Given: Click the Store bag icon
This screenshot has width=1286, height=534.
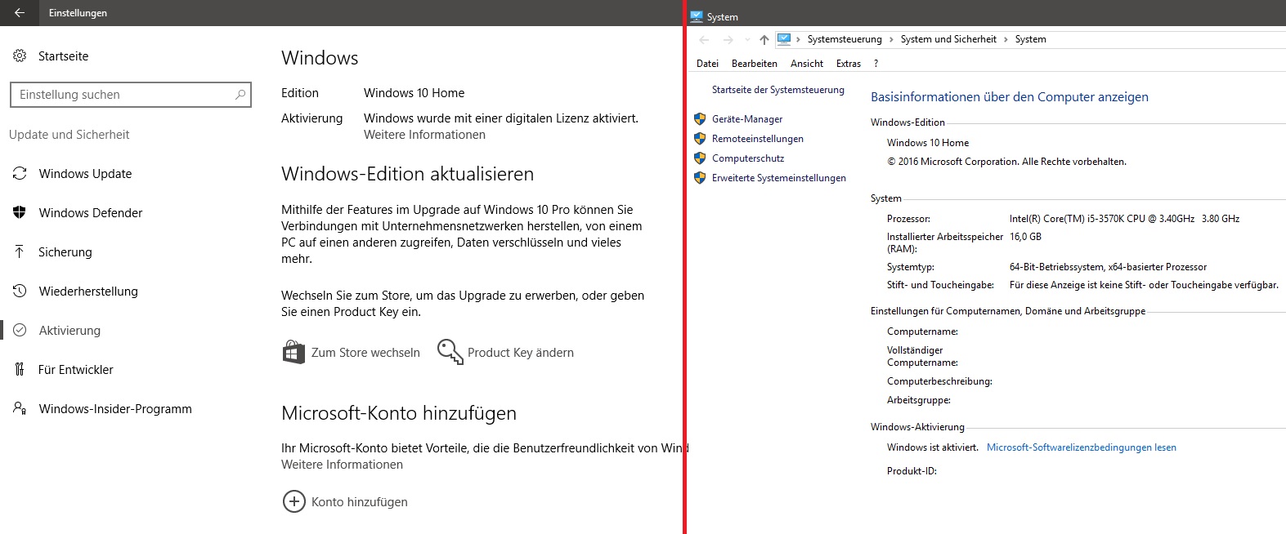Looking at the screenshot, I should [293, 352].
